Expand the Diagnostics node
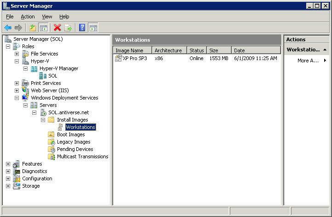Image resolution: width=332 pixels, height=217 pixels. (x=8, y=172)
